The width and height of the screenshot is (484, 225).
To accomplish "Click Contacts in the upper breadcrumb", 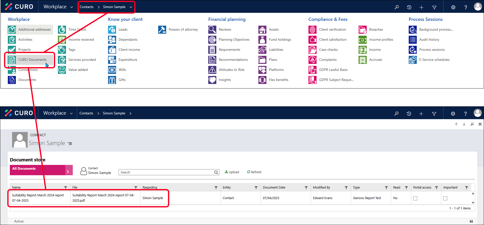I will click(87, 7).
